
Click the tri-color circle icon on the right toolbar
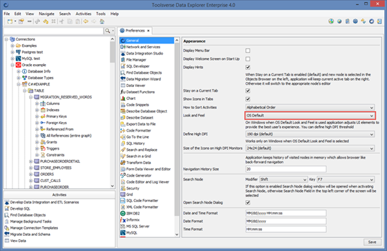[x=331, y=21]
